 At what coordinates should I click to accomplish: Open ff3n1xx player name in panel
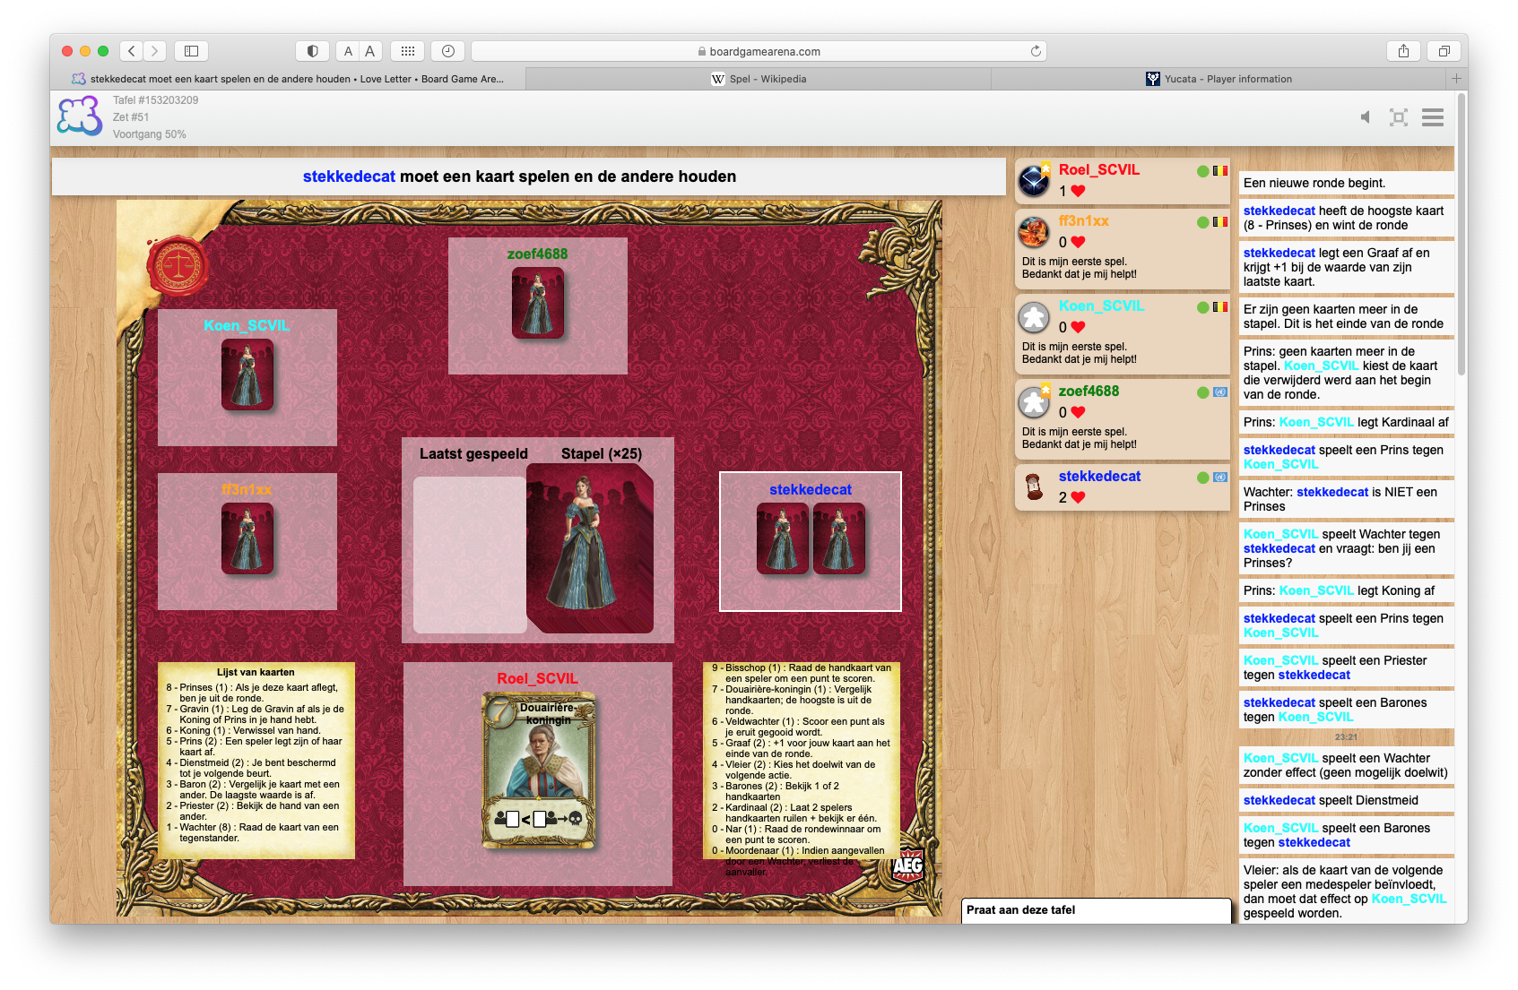1084,220
